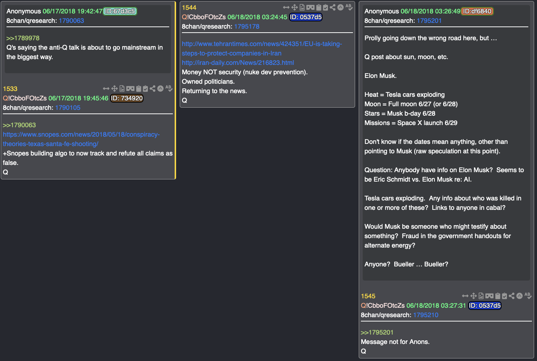Click the clipboard-check icon on post 1544
This screenshot has height=361, width=537.
pyautogui.click(x=325, y=7)
